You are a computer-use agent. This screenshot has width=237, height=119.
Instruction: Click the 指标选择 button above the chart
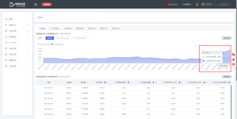point(227,38)
